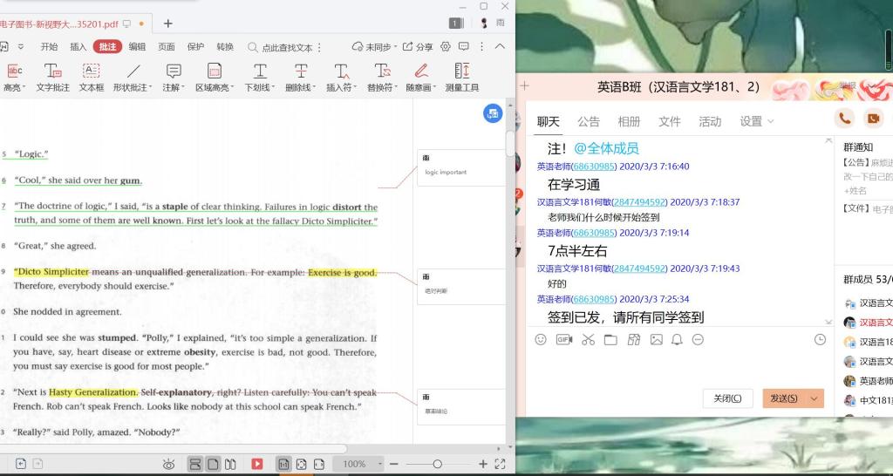Toggle eye protection mode icon
Viewport: 893px width, 476px height.
coord(169,464)
